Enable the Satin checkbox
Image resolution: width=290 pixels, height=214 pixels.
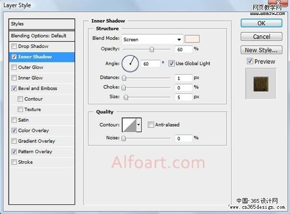pyautogui.click(x=14, y=120)
